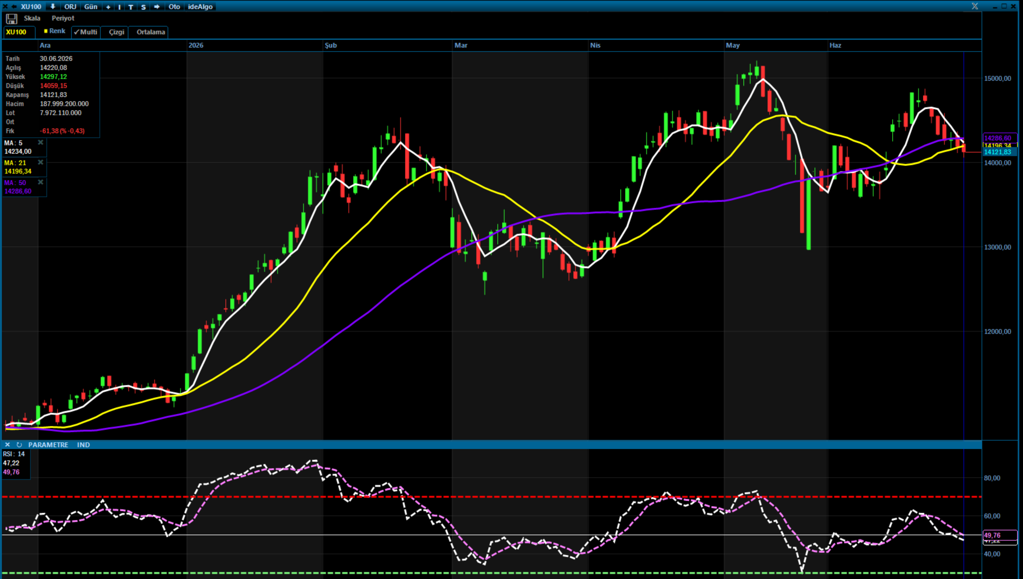Click the cyan 14121,83 last price tag
This screenshot has height=579, width=1023.
pyautogui.click(x=1000, y=152)
